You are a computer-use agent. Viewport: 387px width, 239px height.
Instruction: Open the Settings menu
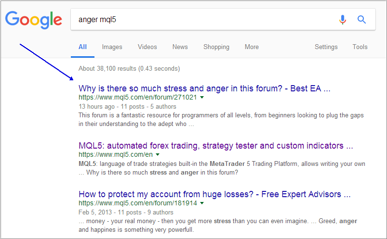click(326, 47)
